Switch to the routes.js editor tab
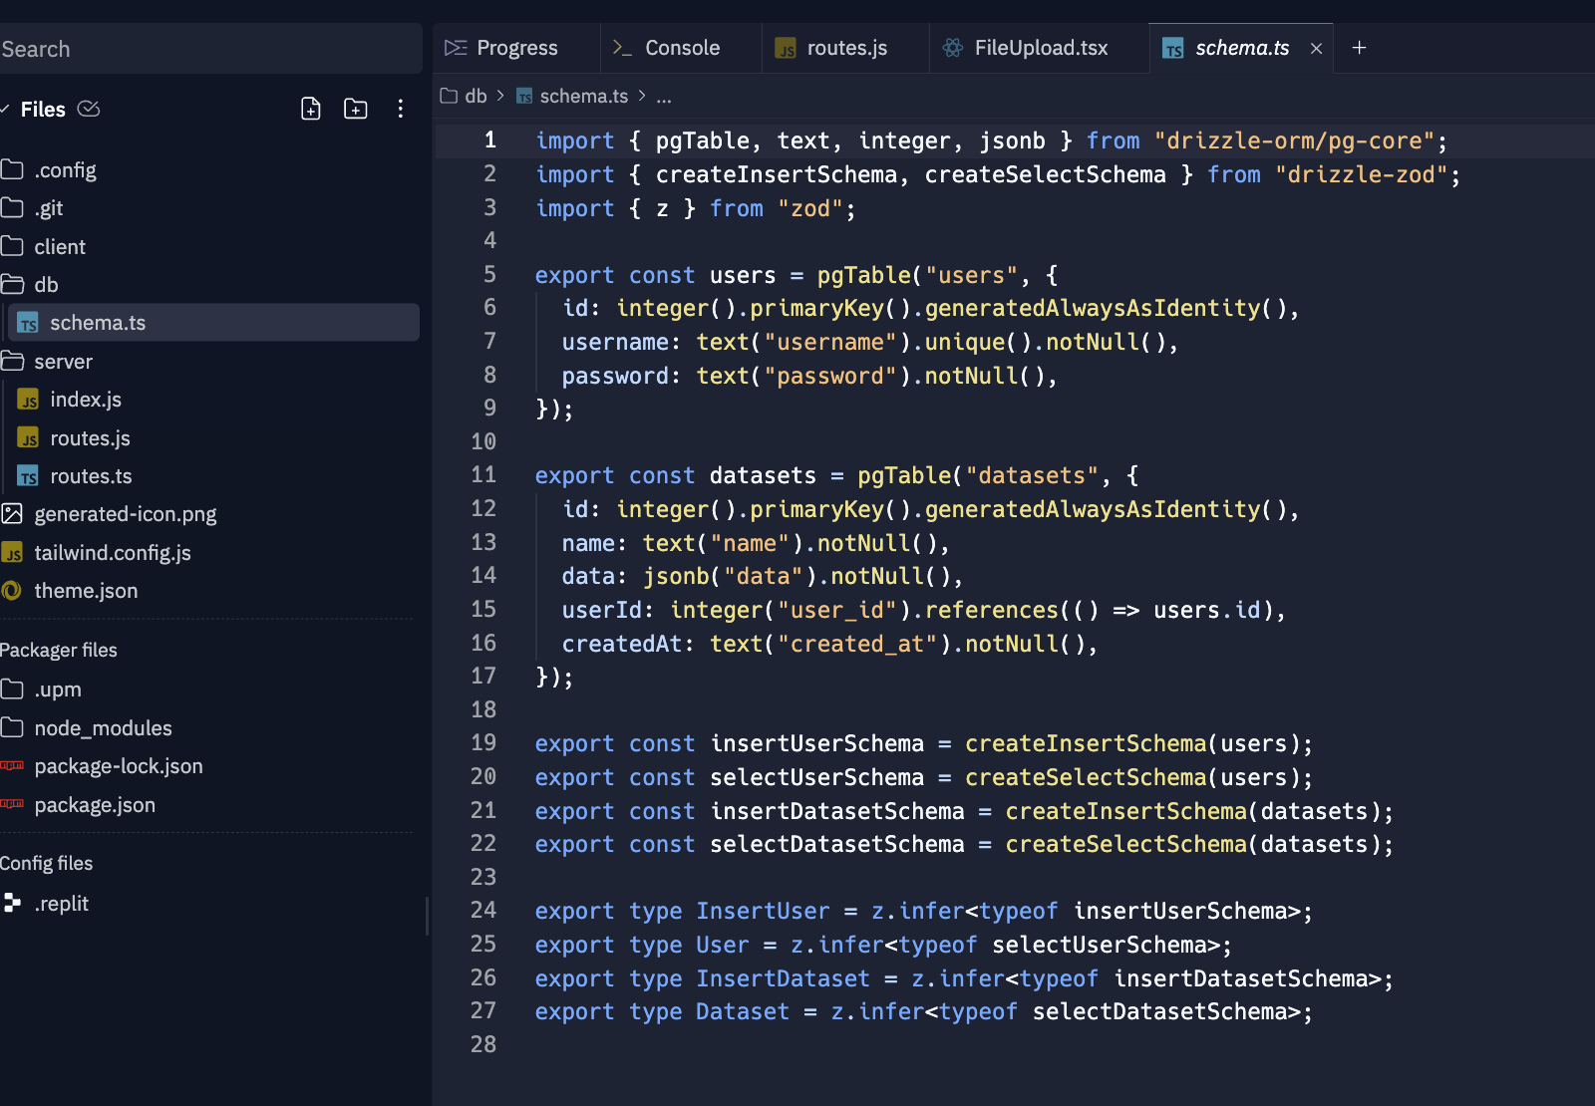Image resolution: width=1595 pixels, height=1106 pixels. tap(845, 48)
